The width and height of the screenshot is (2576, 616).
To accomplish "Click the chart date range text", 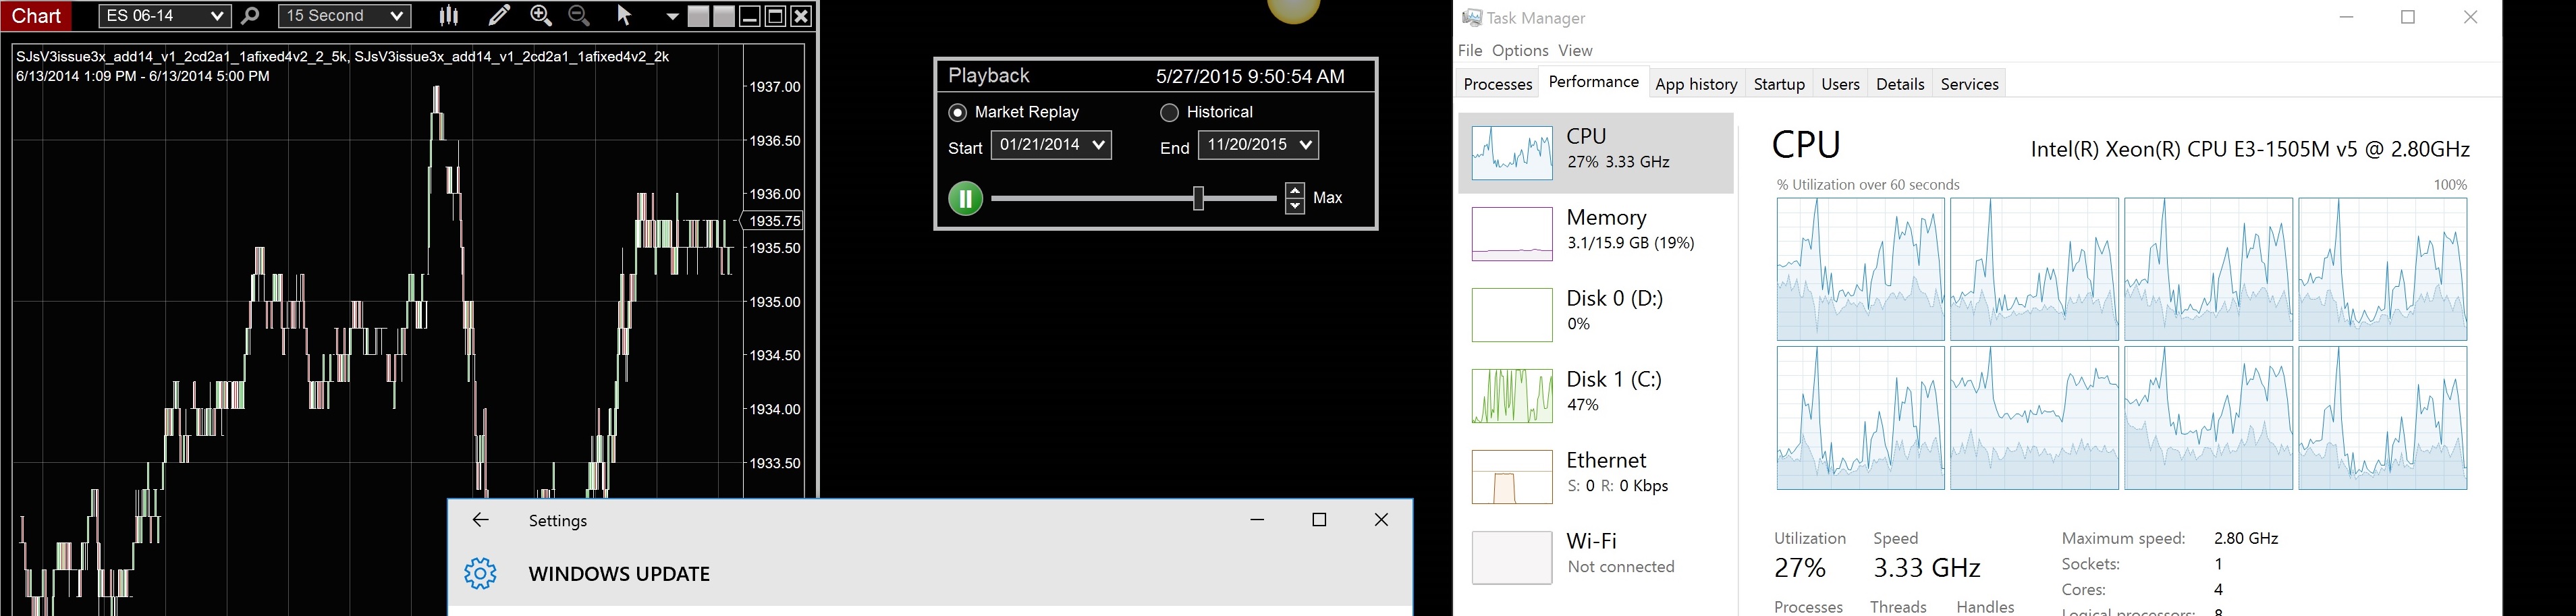I will pyautogui.click(x=143, y=76).
